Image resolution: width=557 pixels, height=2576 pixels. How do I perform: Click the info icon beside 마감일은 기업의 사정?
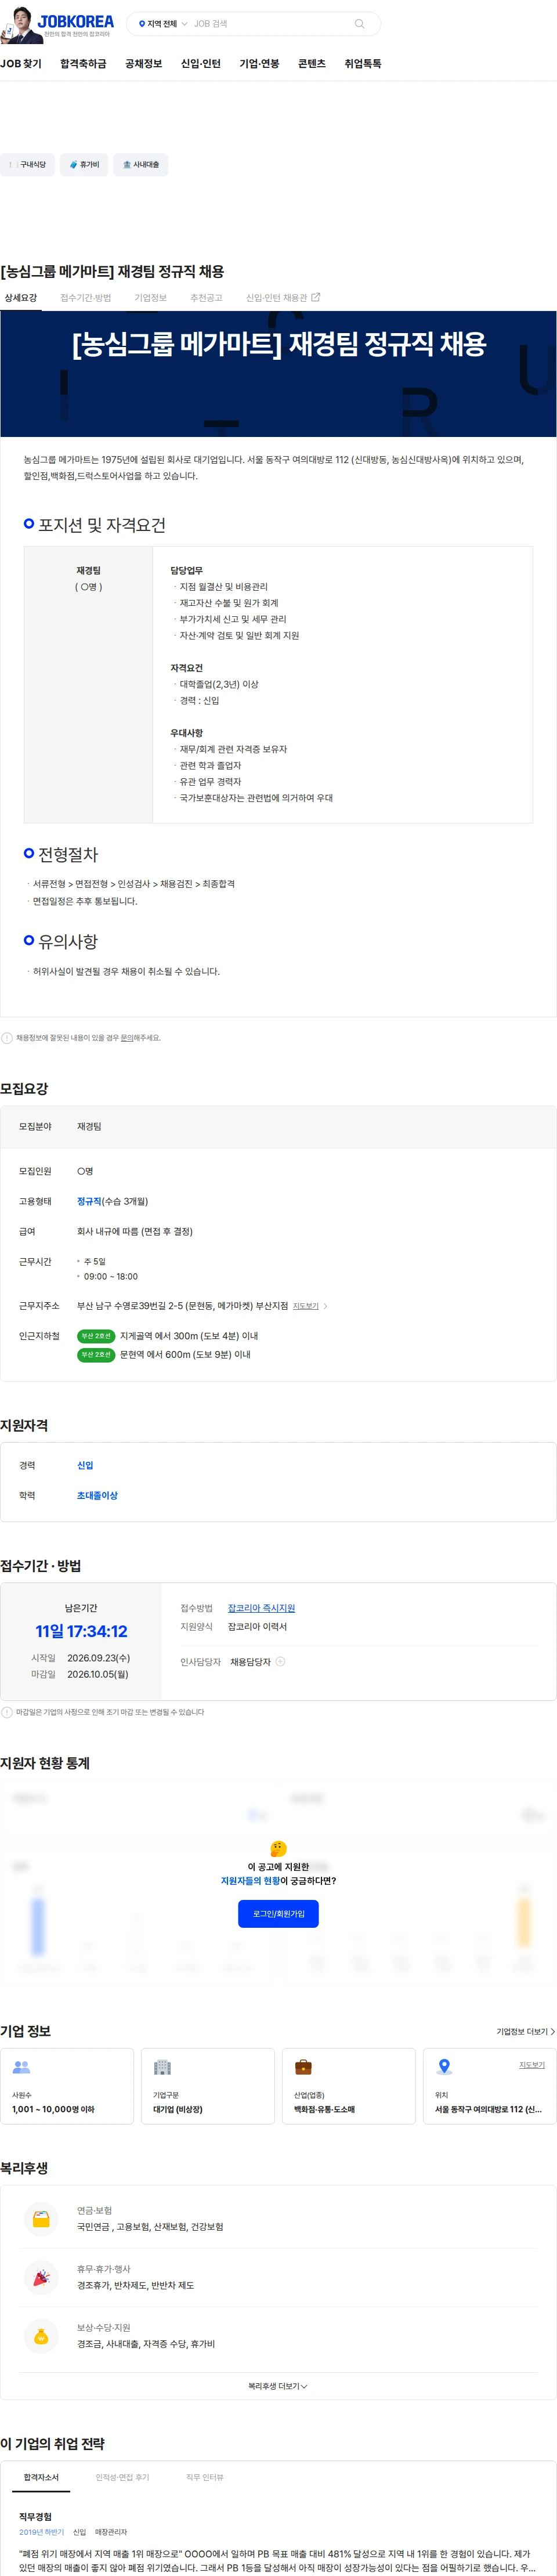pyautogui.click(x=7, y=1712)
